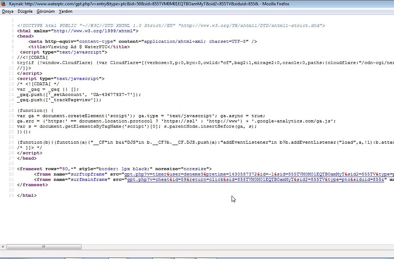Click the horizontal scrollbar thumb
This screenshot has height=259, width=394.
44,247
